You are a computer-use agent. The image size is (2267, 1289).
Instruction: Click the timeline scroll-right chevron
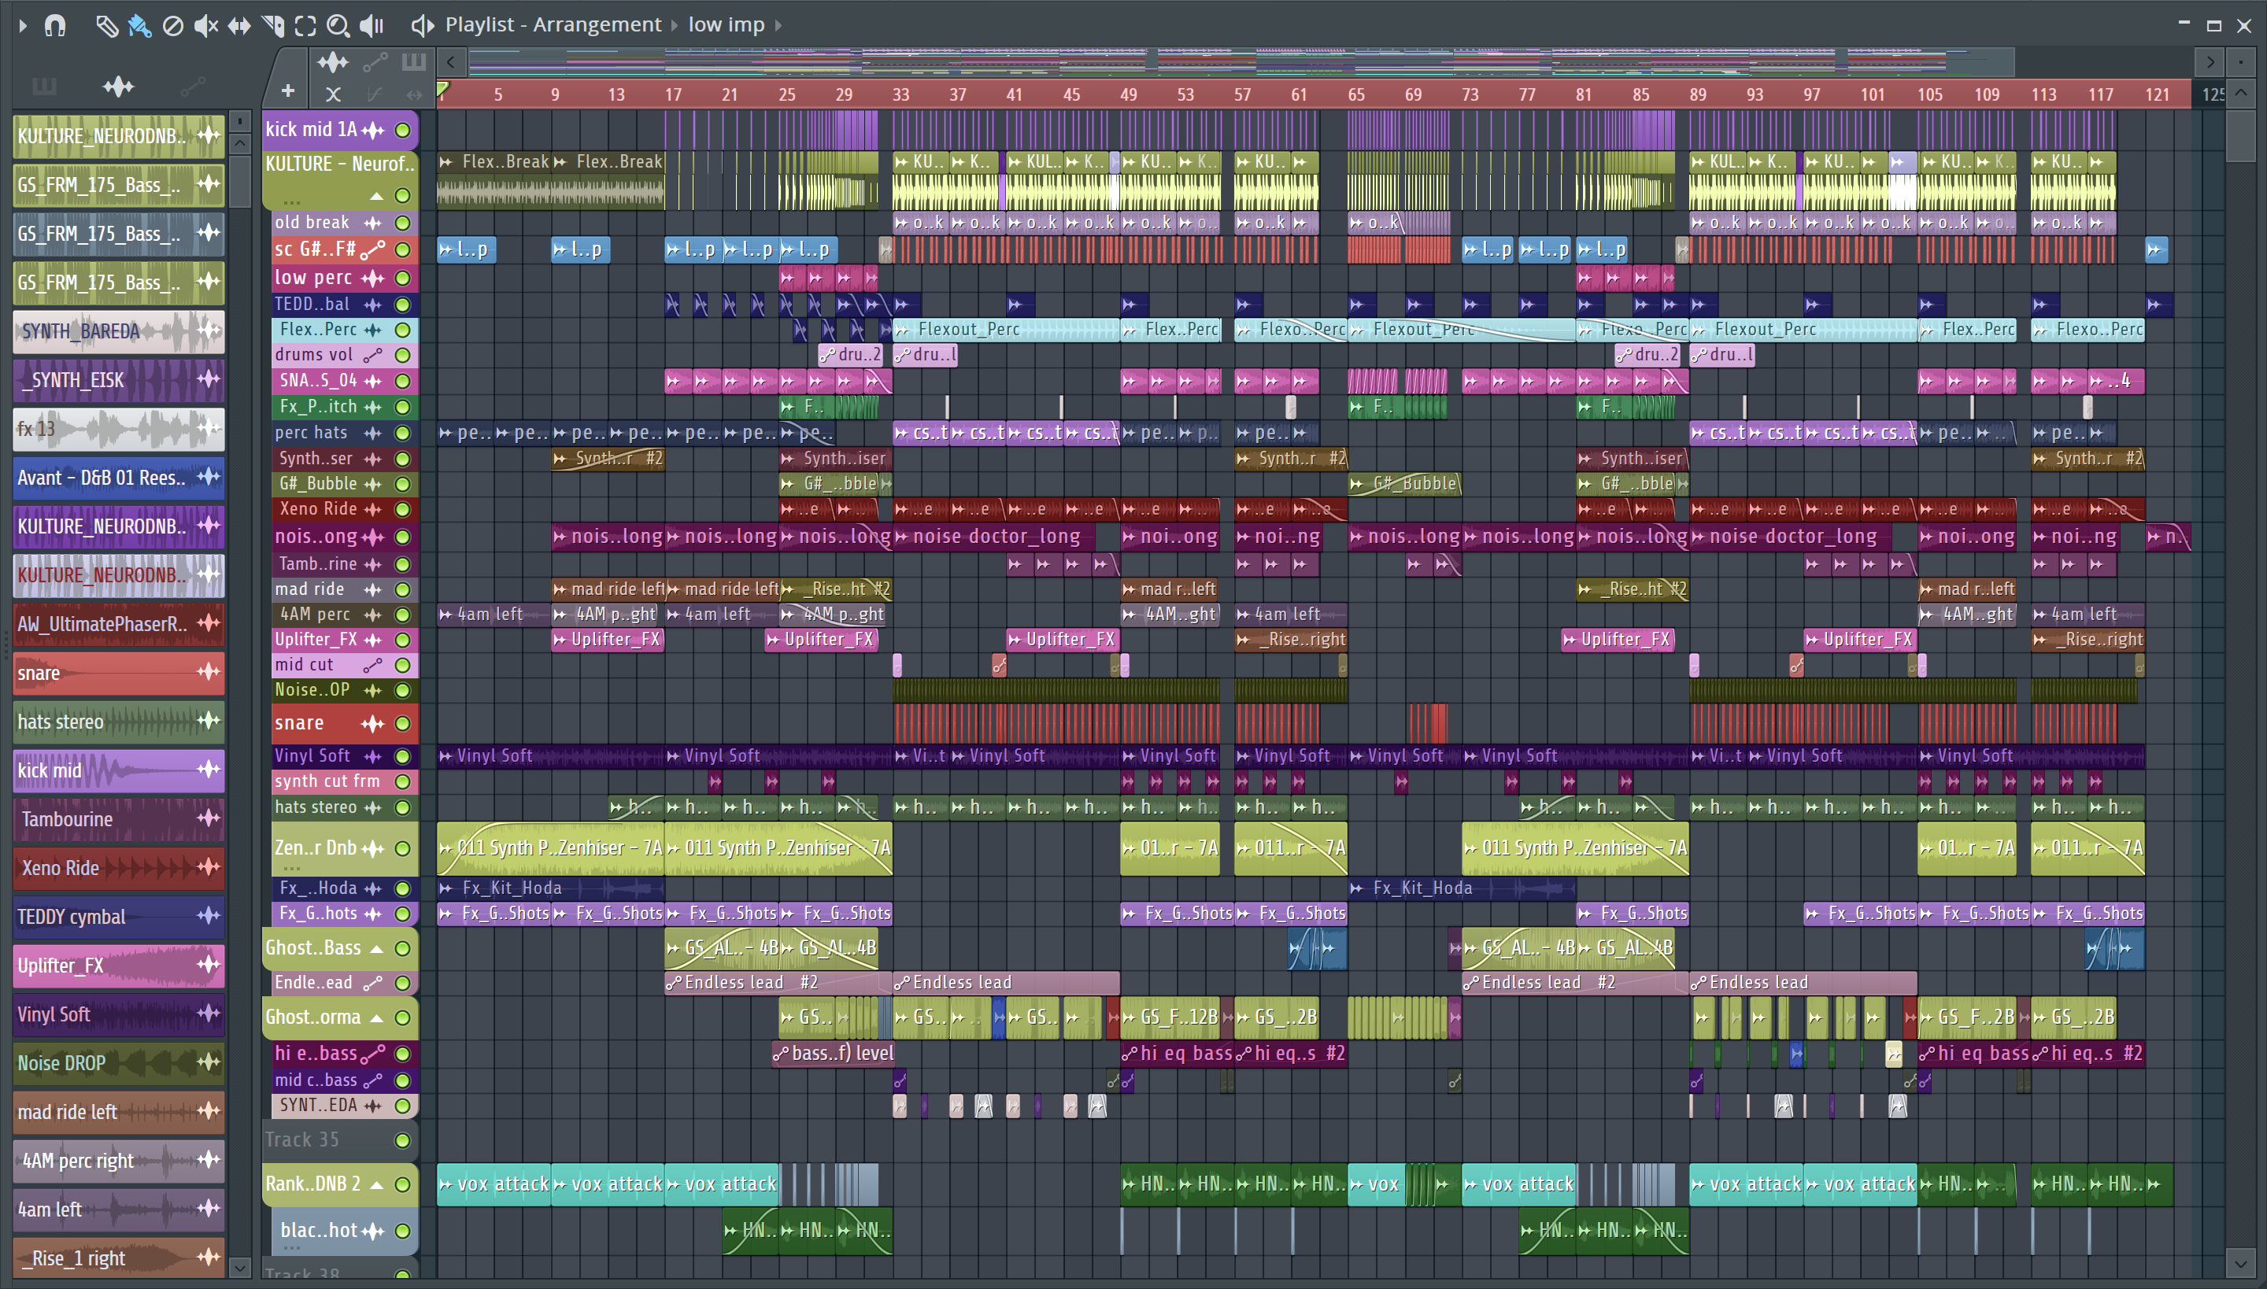(x=2210, y=62)
